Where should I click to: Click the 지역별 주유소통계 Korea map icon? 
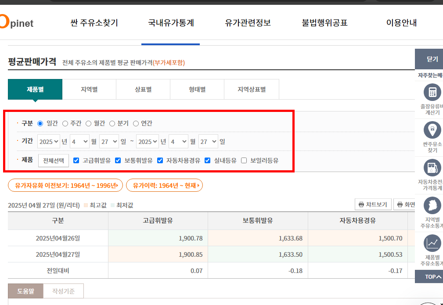pos(433,205)
